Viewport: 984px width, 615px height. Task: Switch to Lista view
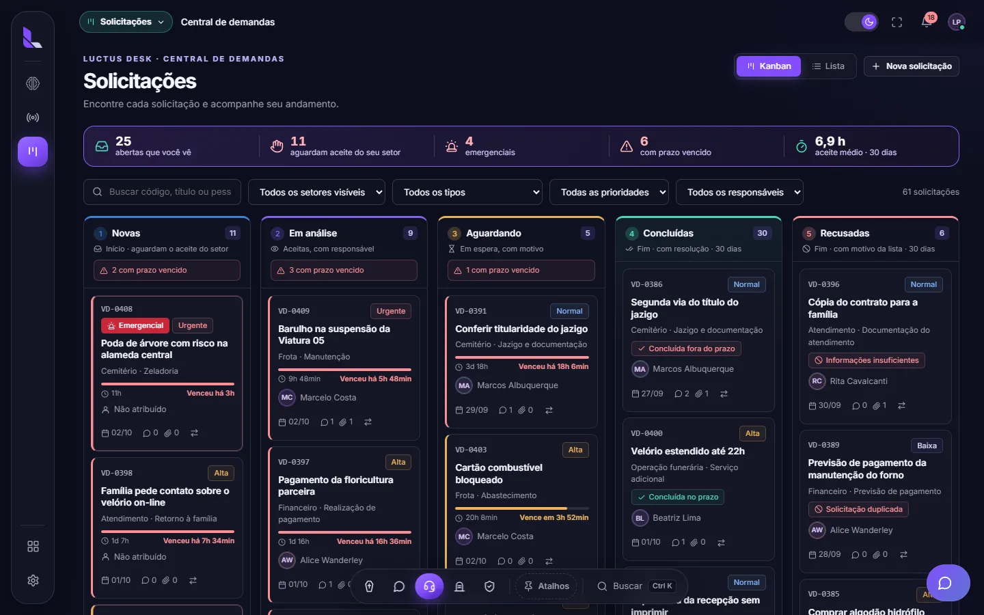click(x=828, y=66)
